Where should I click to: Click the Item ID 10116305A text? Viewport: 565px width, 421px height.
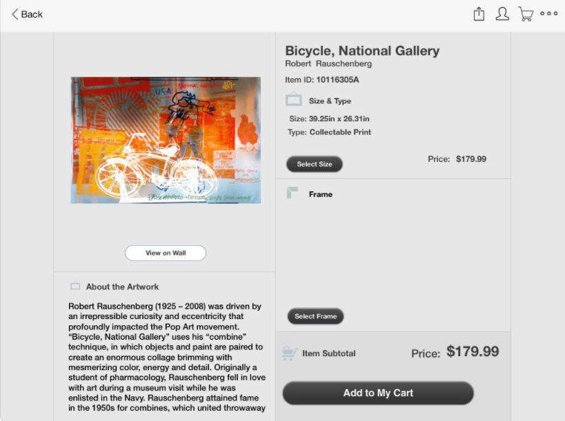322,80
